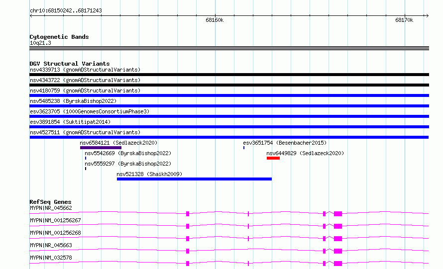
Task: Click the blue bar under esv3623705
Action: pyautogui.click(x=229, y=116)
